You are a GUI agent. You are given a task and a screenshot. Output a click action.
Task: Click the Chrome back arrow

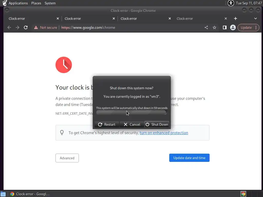tap(9, 27)
